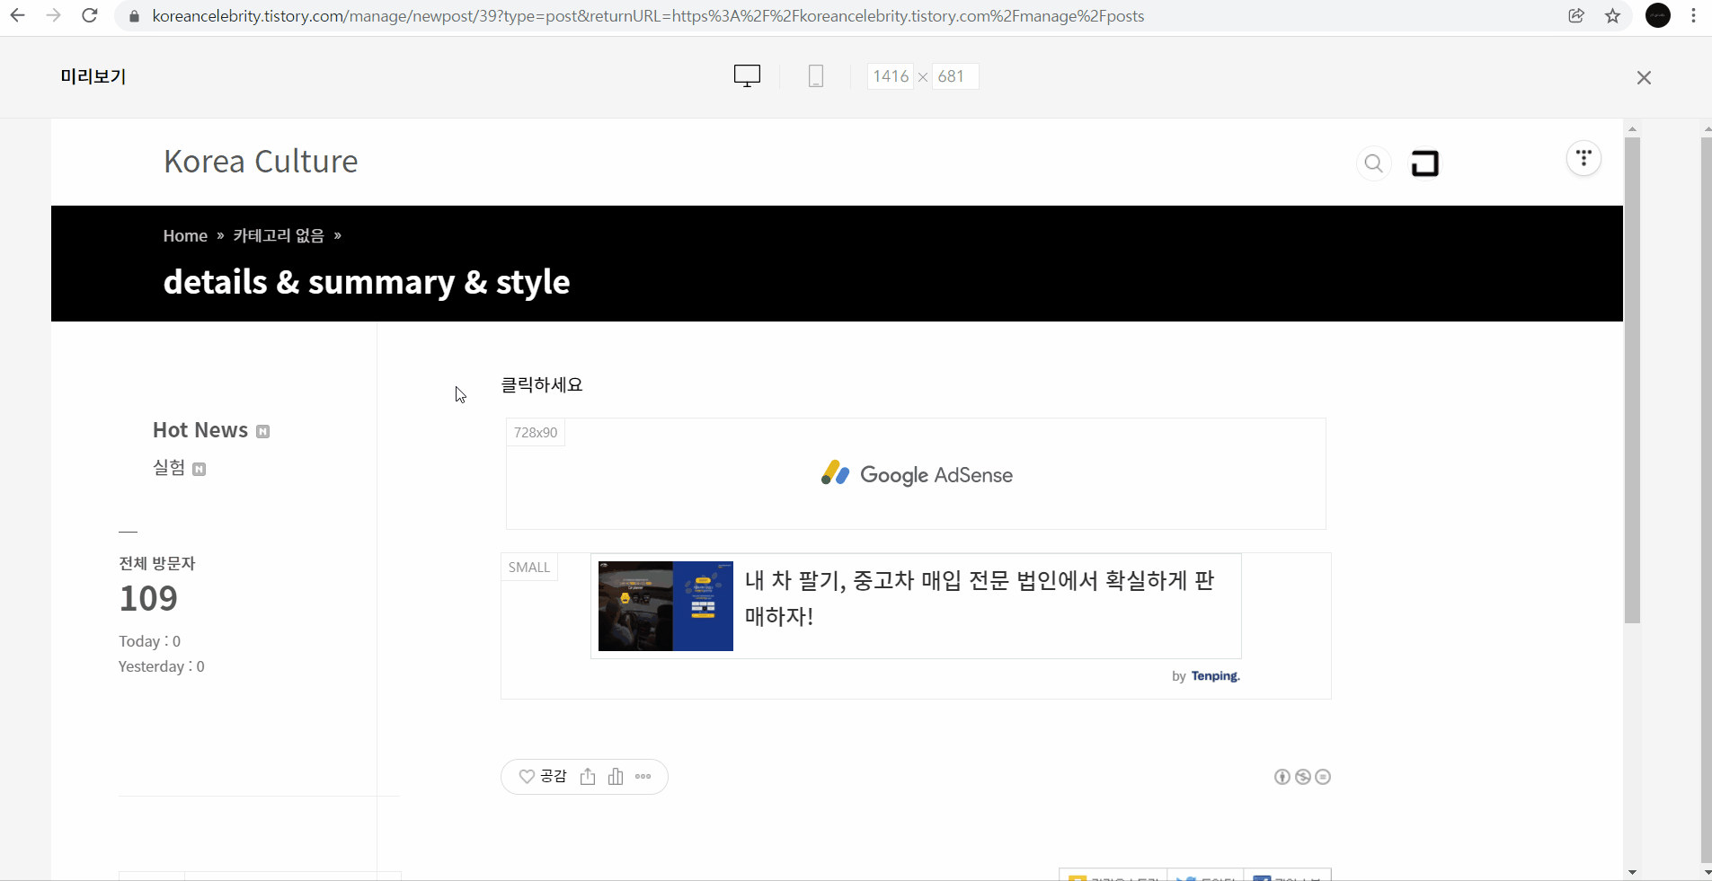Open the browser three-dot menu
The image size is (1712, 881).
[x=1694, y=15]
